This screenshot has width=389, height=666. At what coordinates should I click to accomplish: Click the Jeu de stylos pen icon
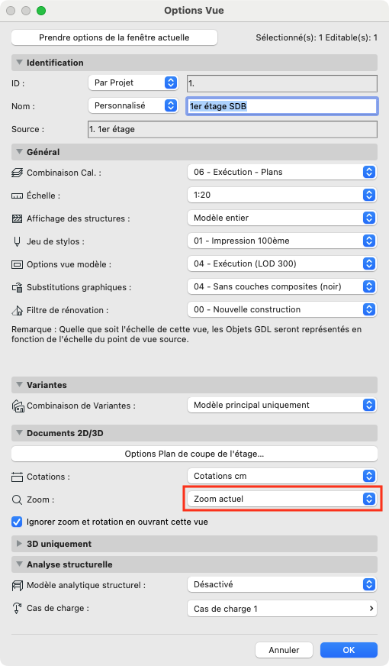pyautogui.click(x=17, y=241)
